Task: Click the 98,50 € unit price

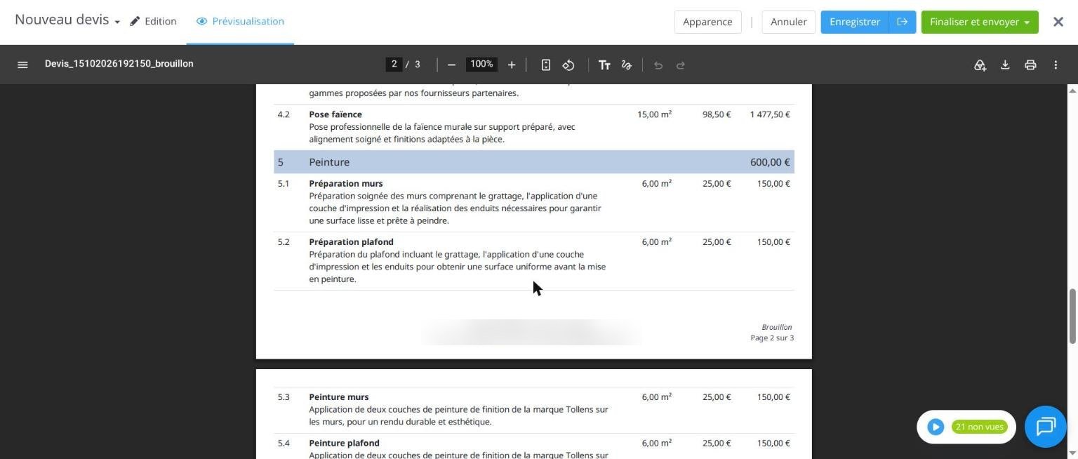Action: coord(717,114)
